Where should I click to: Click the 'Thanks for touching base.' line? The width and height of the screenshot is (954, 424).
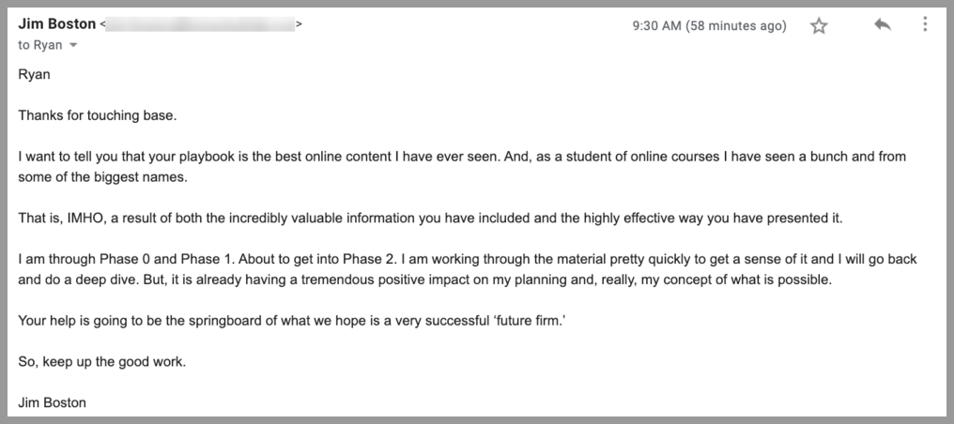(x=98, y=116)
